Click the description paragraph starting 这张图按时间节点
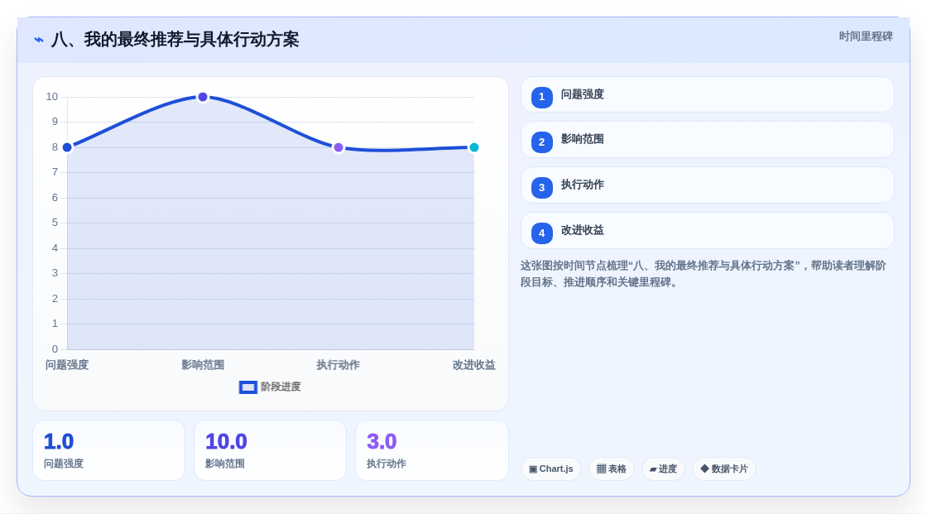 click(704, 274)
